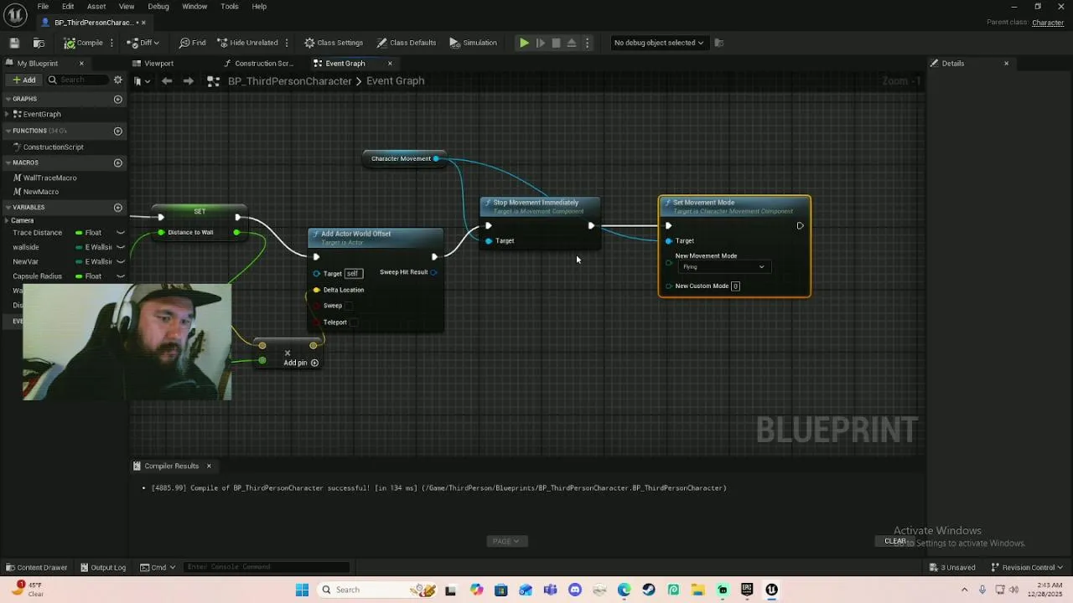Navigate back with the left arrow icon

pos(167,81)
